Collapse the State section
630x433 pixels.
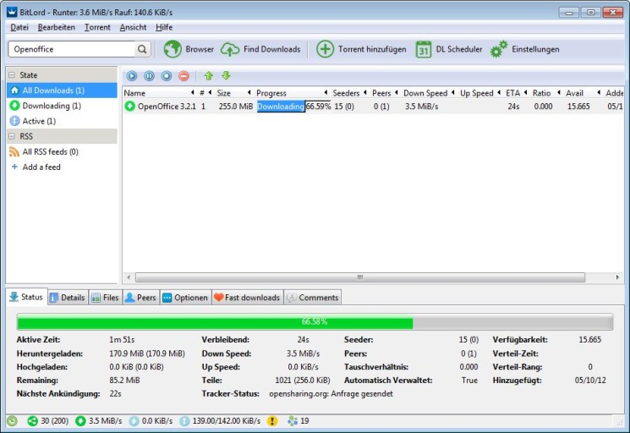[x=12, y=74]
